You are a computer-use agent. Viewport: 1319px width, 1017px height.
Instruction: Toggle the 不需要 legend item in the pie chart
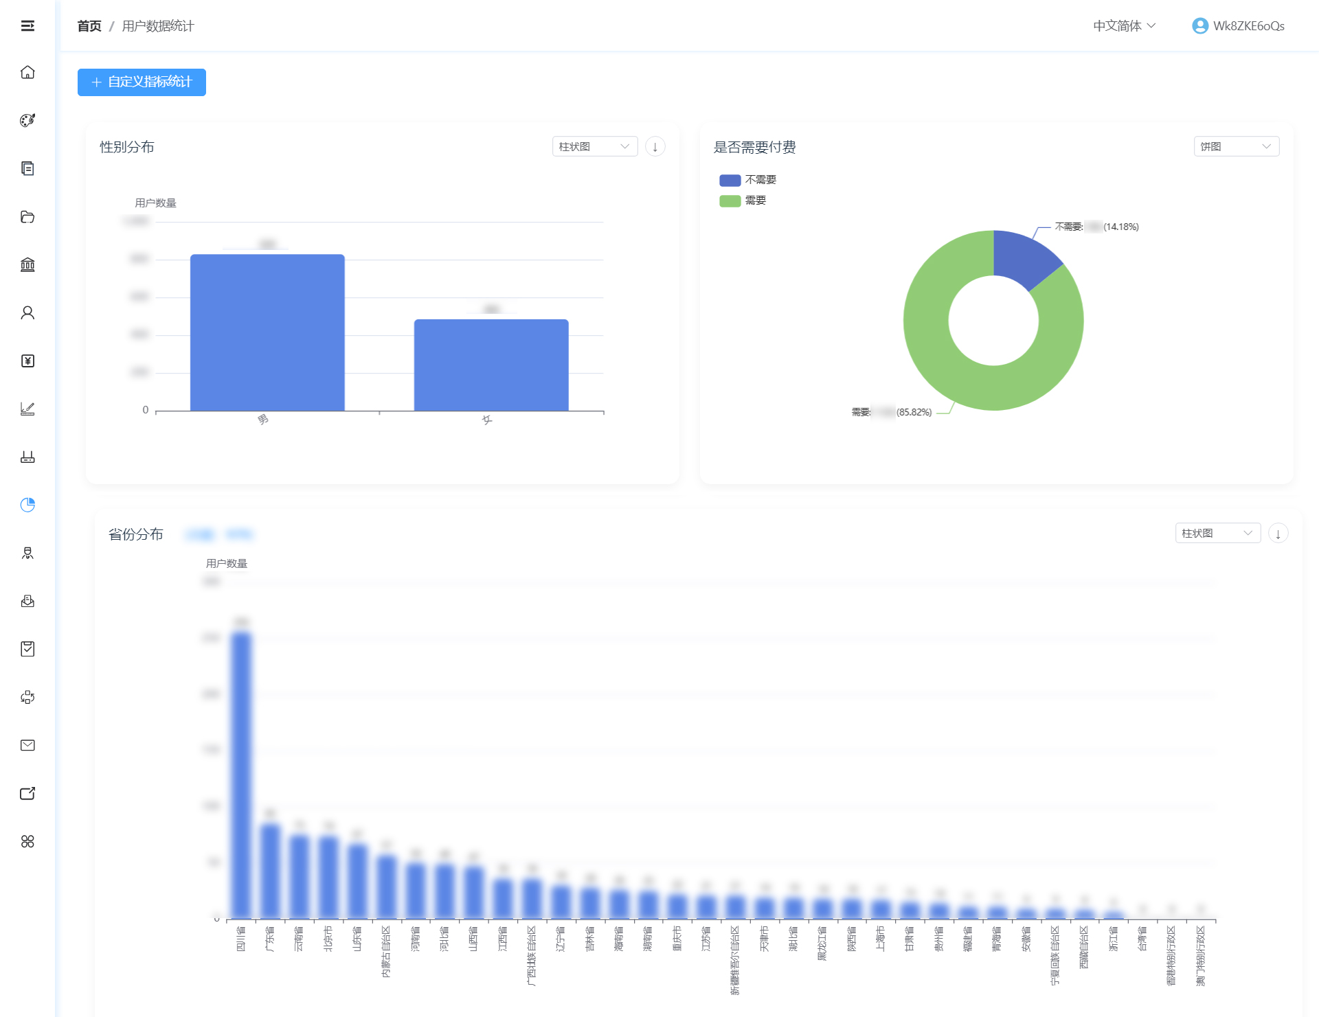tap(747, 180)
